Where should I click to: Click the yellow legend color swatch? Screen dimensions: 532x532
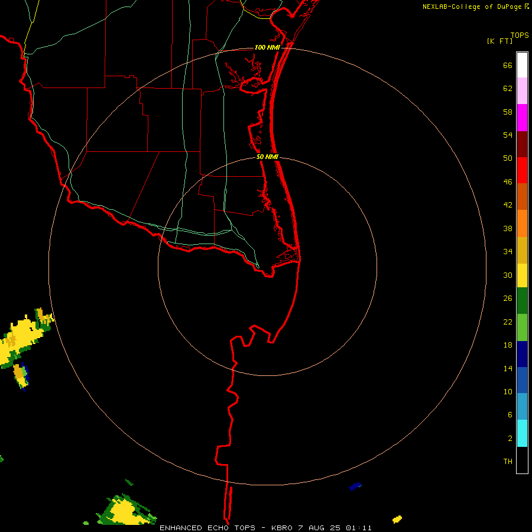(522, 275)
